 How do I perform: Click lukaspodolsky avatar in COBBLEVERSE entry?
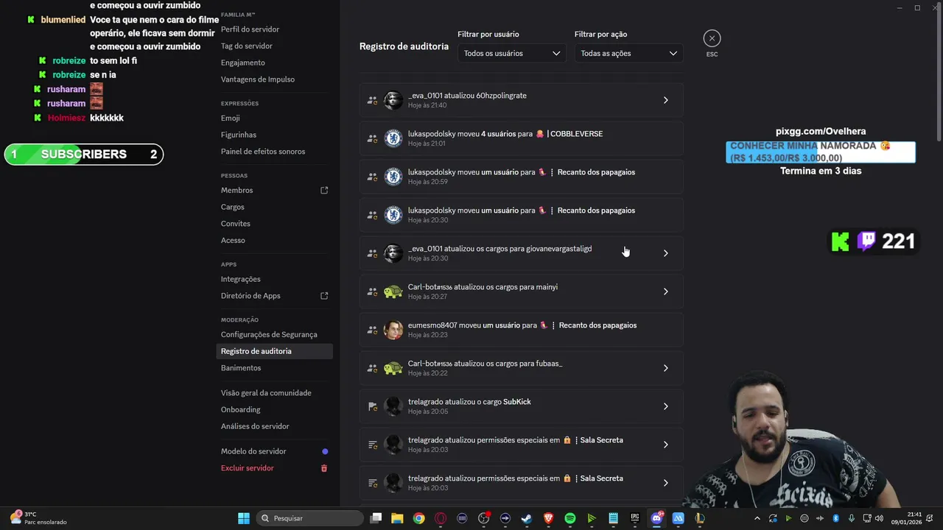393,138
